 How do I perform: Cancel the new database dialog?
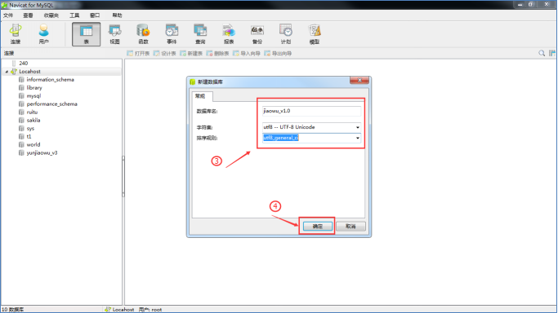350,226
